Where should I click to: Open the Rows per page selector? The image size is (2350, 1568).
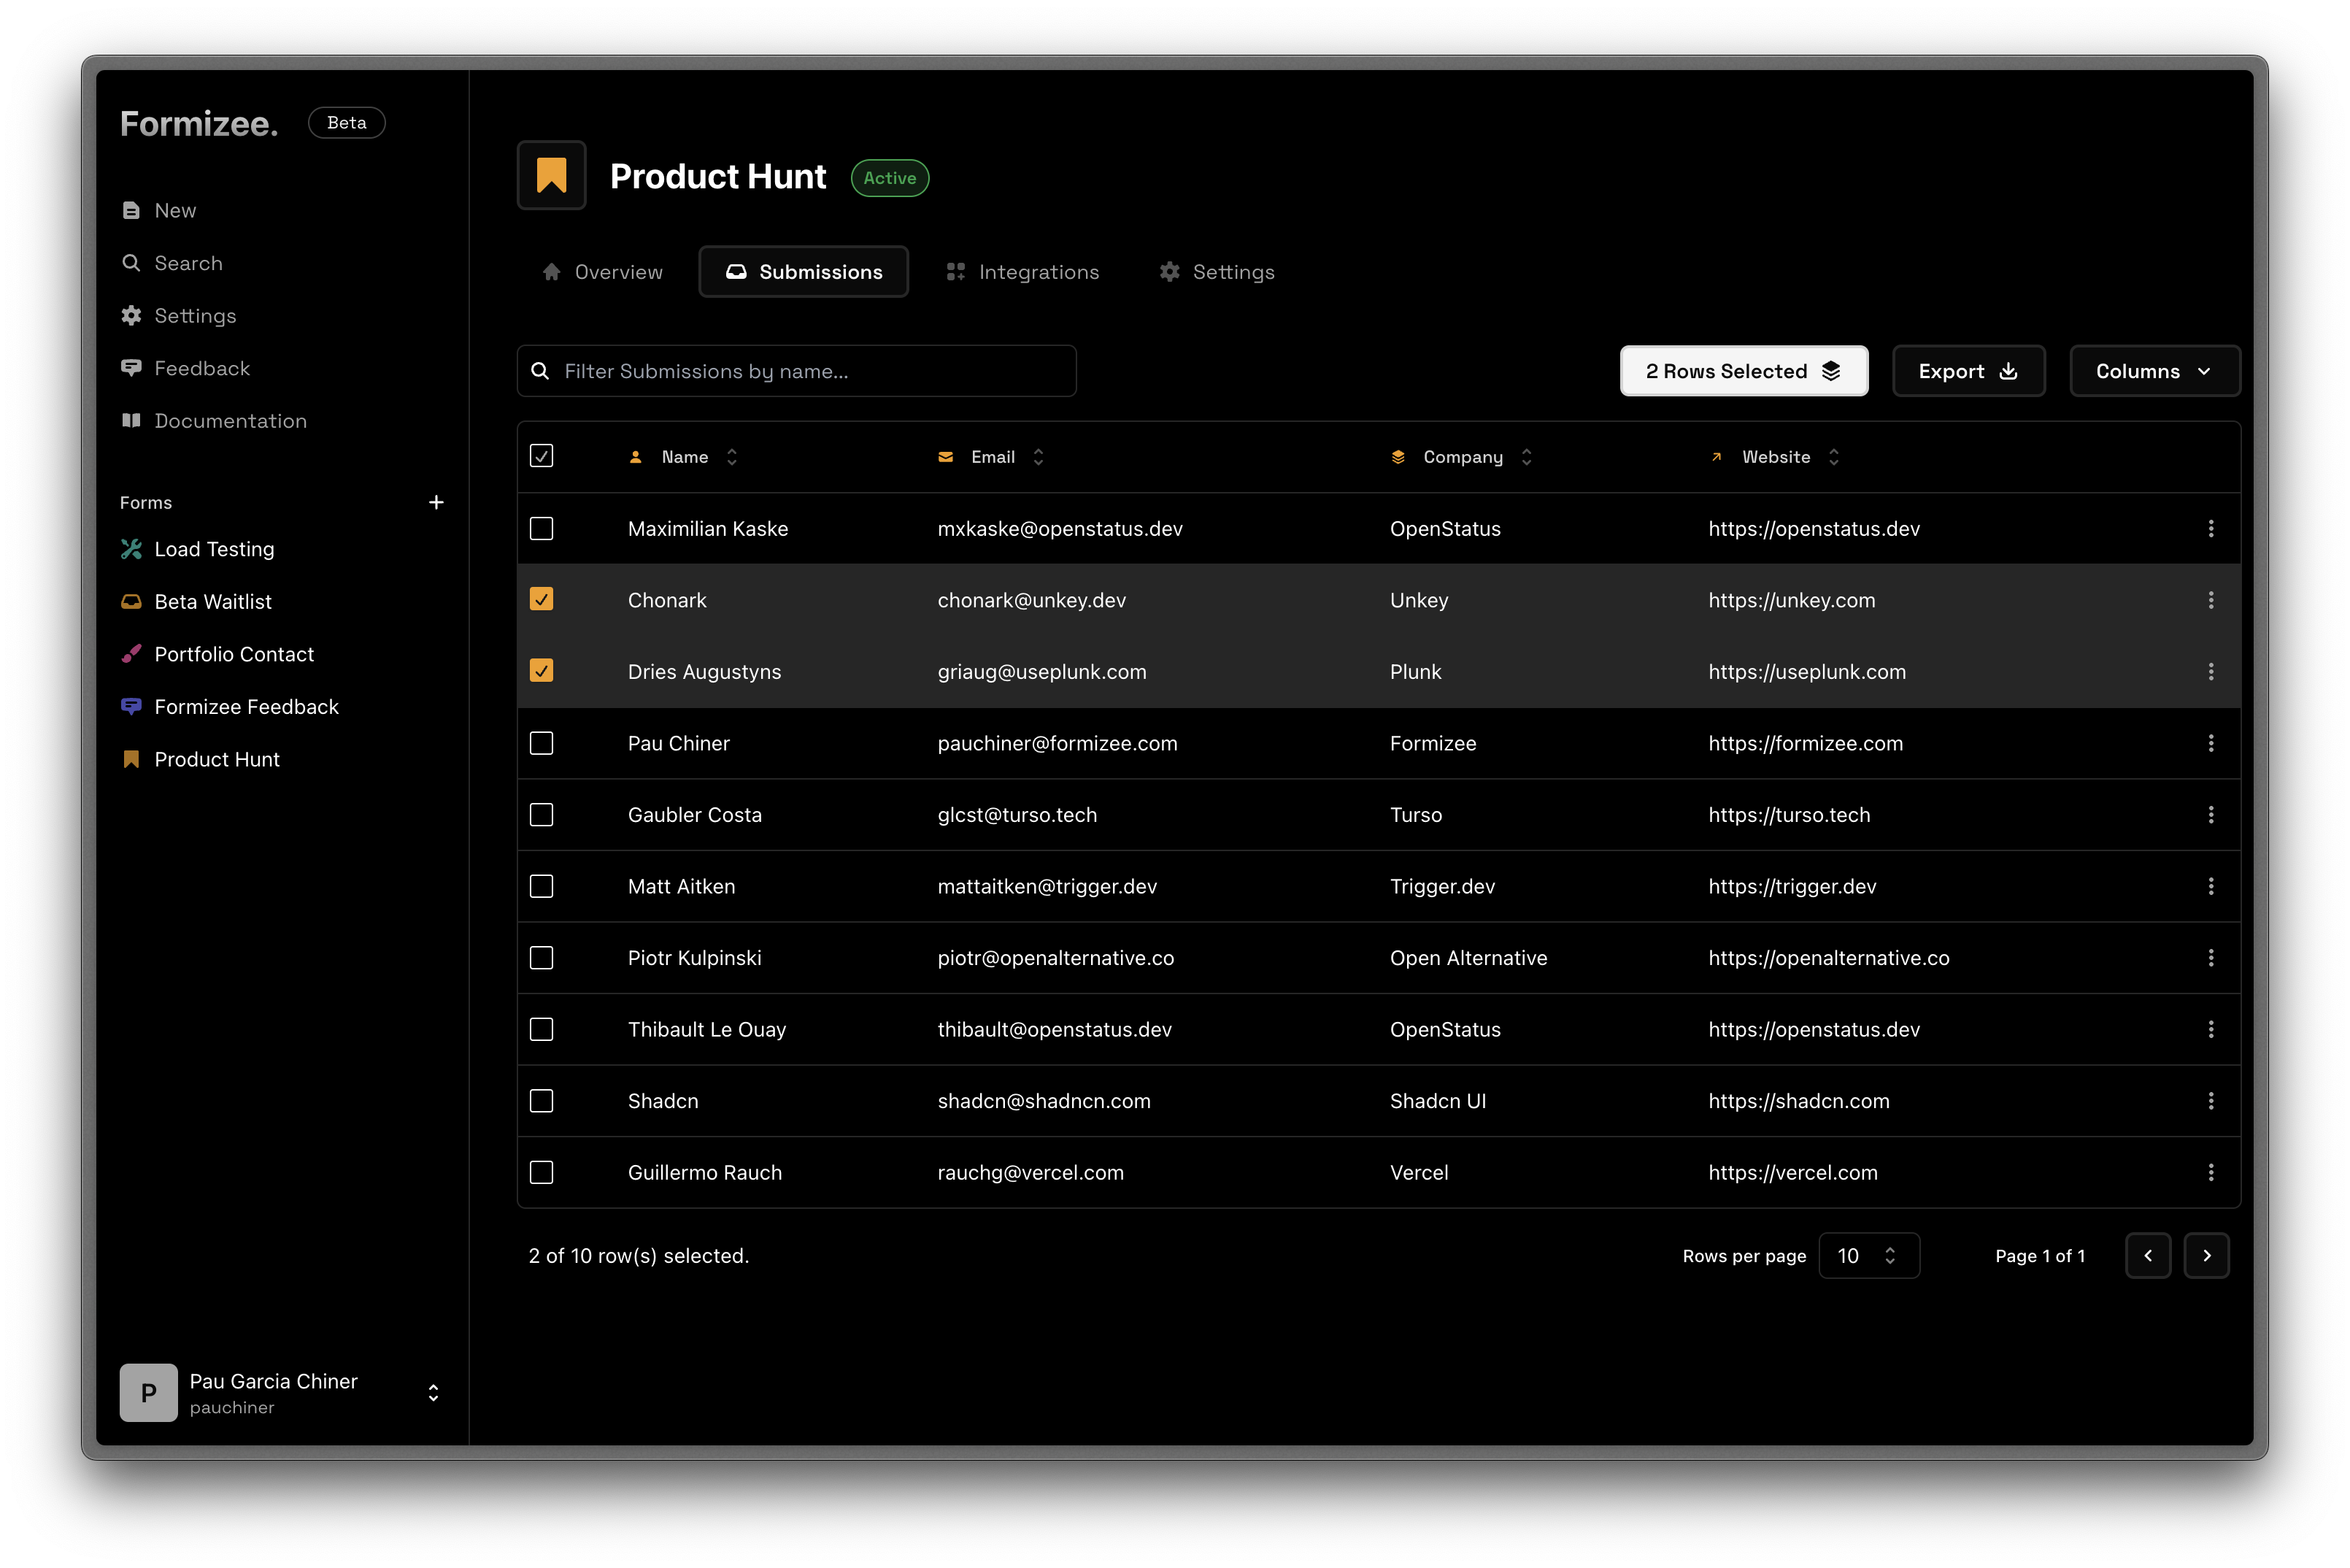point(1868,1255)
